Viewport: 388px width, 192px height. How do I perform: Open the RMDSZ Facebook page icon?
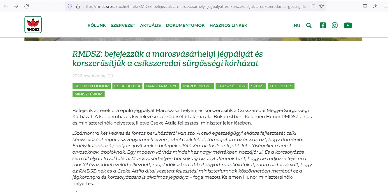323,26
